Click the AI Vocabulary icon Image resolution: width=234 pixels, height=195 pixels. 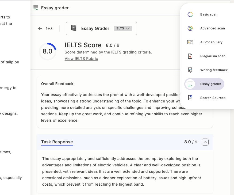190,42
